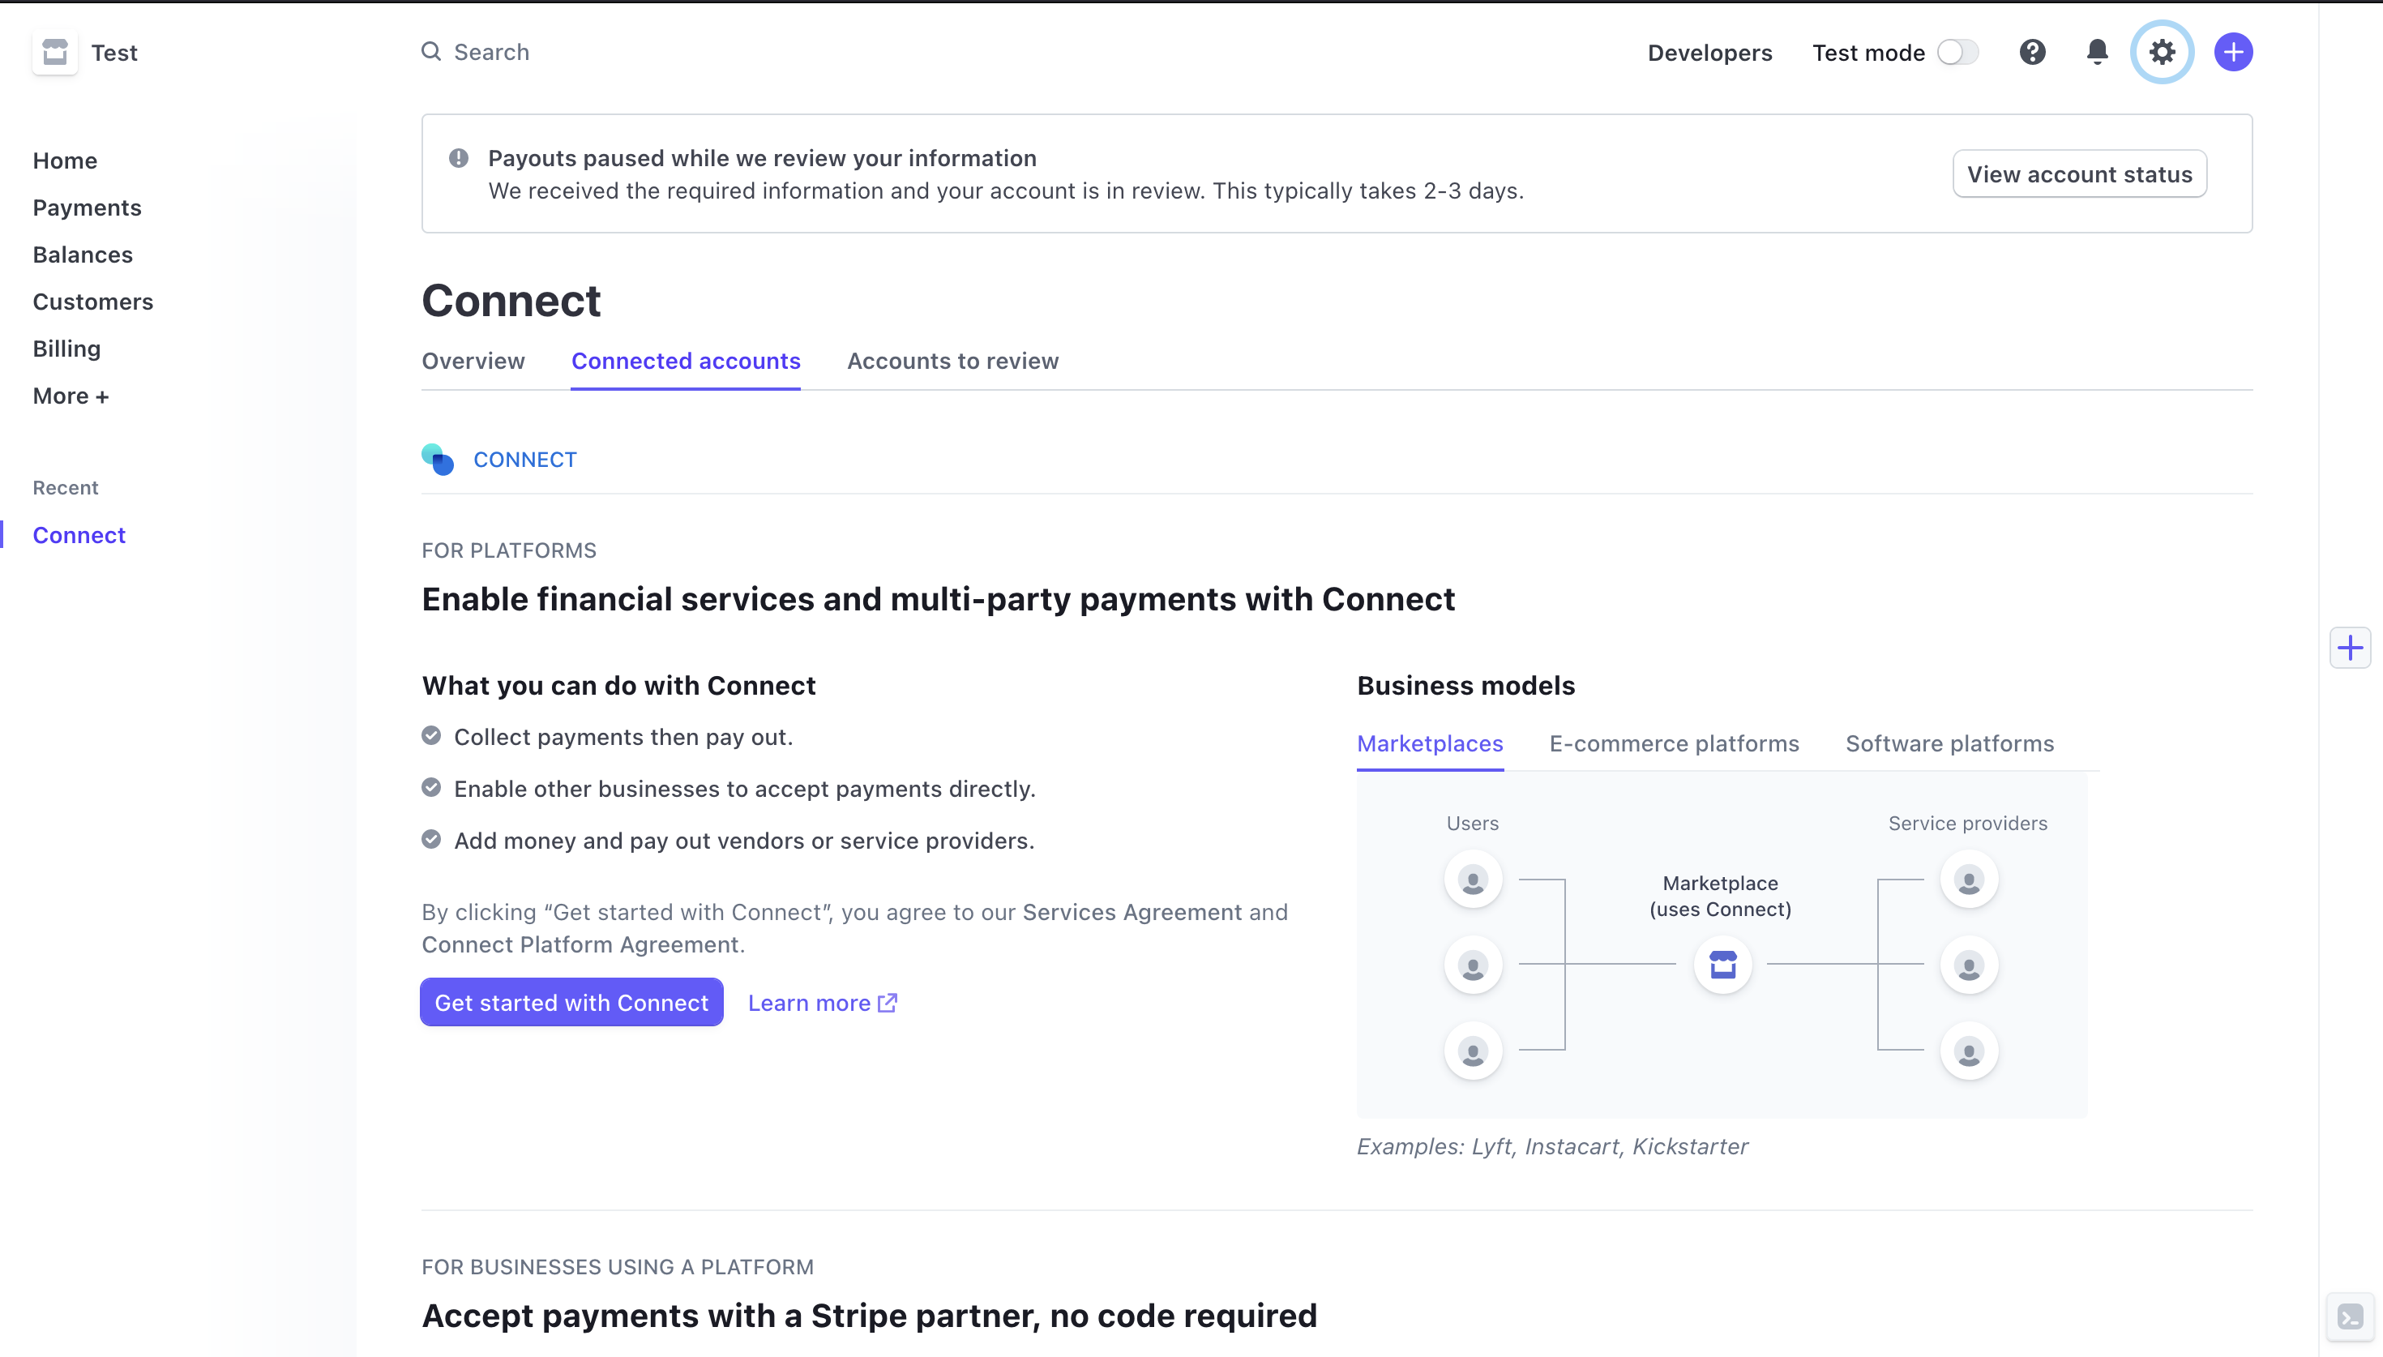
Task: View notifications via the bell icon
Action: 2096,52
